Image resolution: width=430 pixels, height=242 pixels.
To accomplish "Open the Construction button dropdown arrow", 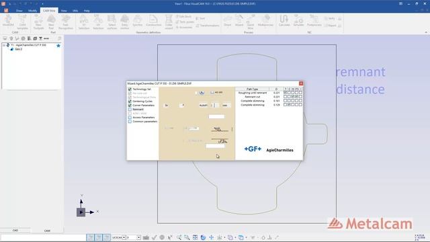I will tap(153, 28).
